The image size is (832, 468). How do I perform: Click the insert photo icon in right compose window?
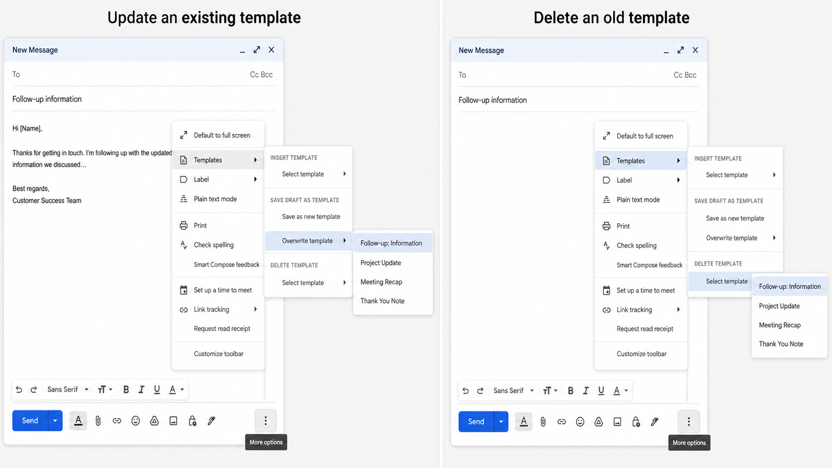point(617,422)
